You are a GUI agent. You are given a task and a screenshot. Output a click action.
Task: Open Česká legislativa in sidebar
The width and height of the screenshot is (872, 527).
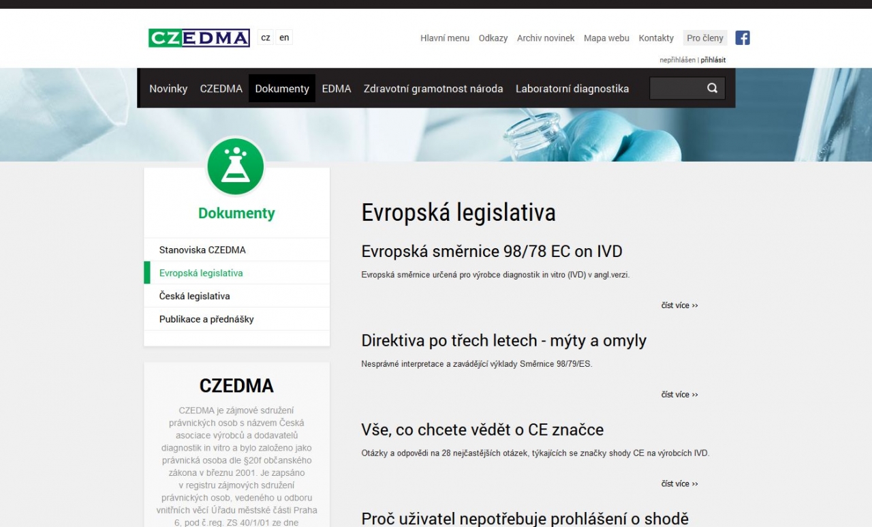click(236, 296)
